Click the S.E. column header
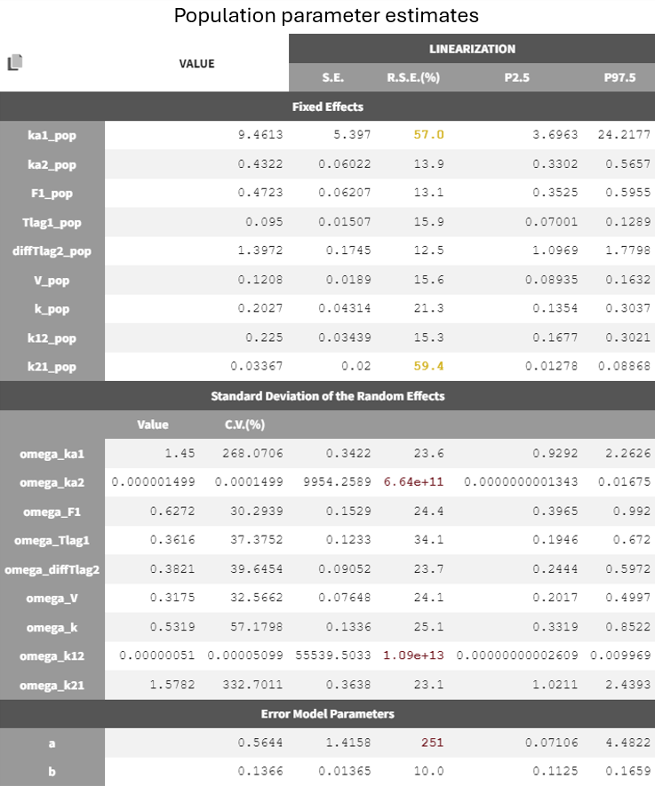 tap(333, 77)
